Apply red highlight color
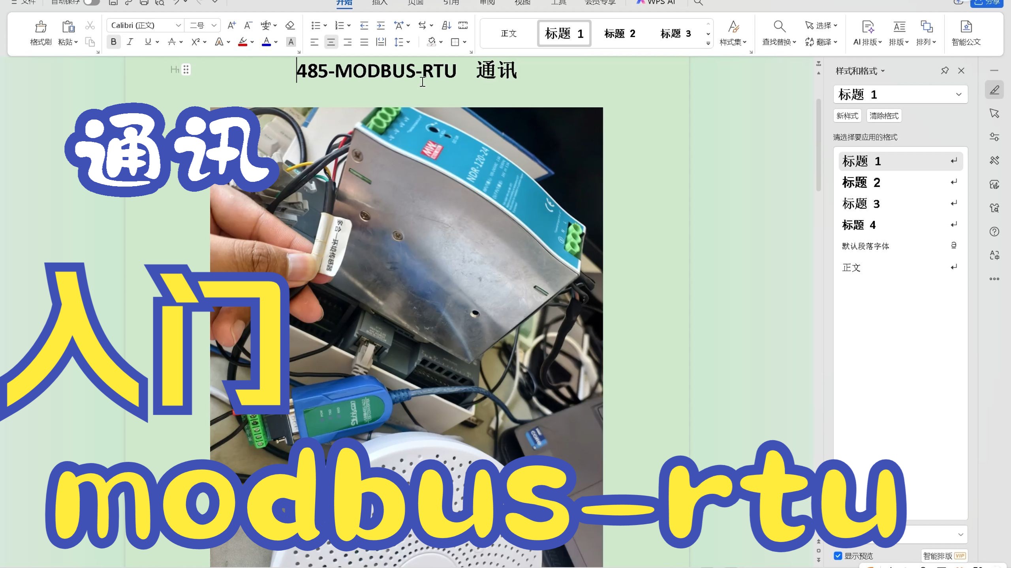This screenshot has height=568, width=1011. (x=243, y=42)
